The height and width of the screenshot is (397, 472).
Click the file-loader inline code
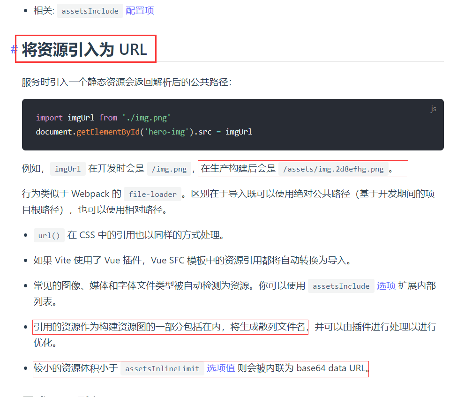(153, 194)
